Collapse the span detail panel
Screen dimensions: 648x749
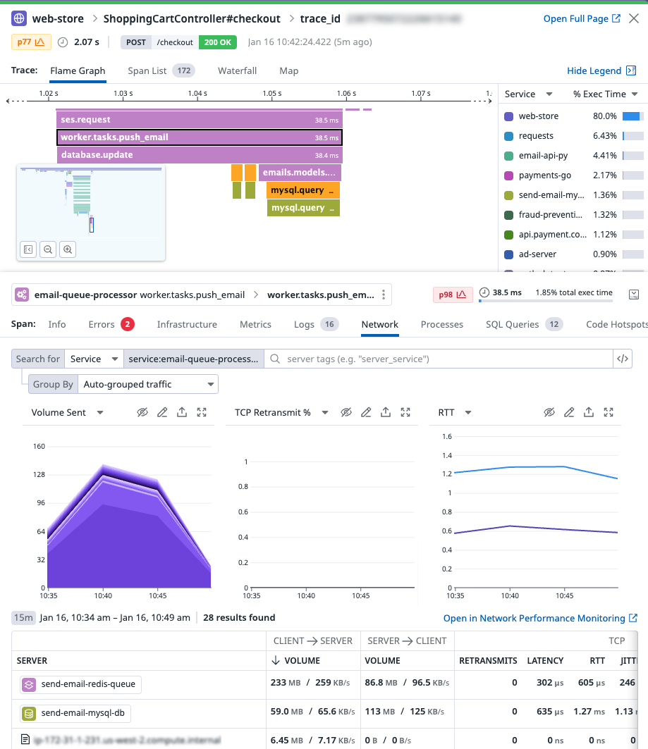click(634, 295)
